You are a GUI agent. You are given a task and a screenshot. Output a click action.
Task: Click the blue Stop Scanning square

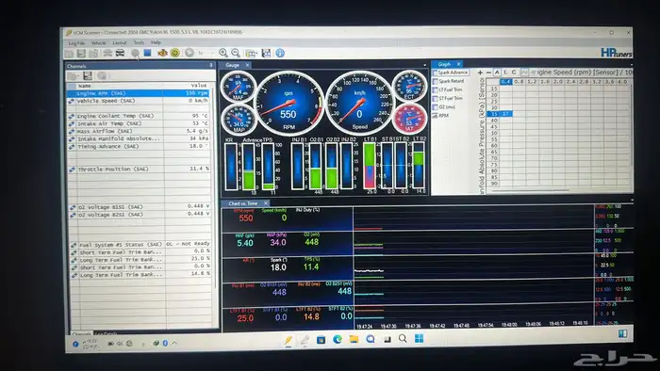click(x=147, y=53)
